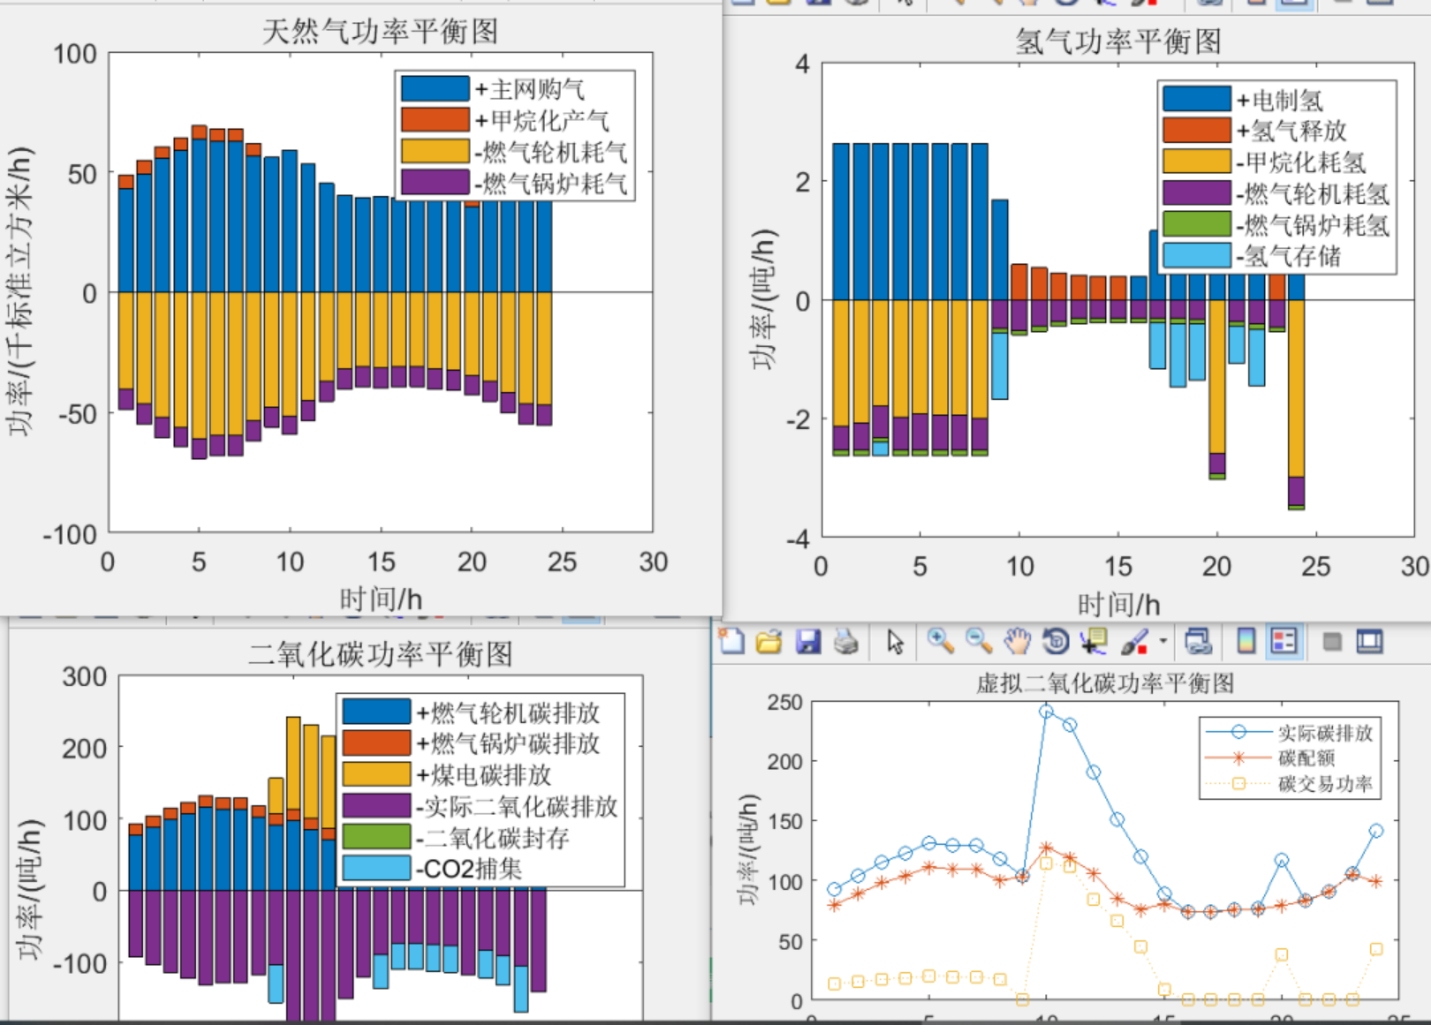Click the -CO2捕集 legend label
The image size is (1431, 1025).
(470, 869)
